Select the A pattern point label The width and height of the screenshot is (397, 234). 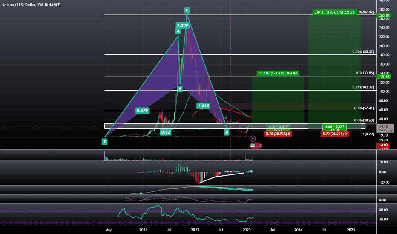178,31
